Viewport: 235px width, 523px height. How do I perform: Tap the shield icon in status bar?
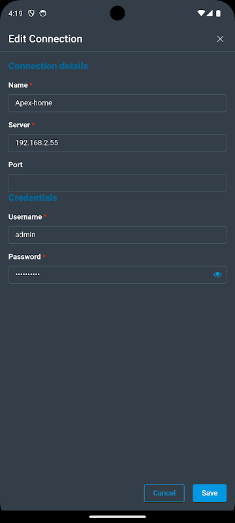[x=31, y=13]
